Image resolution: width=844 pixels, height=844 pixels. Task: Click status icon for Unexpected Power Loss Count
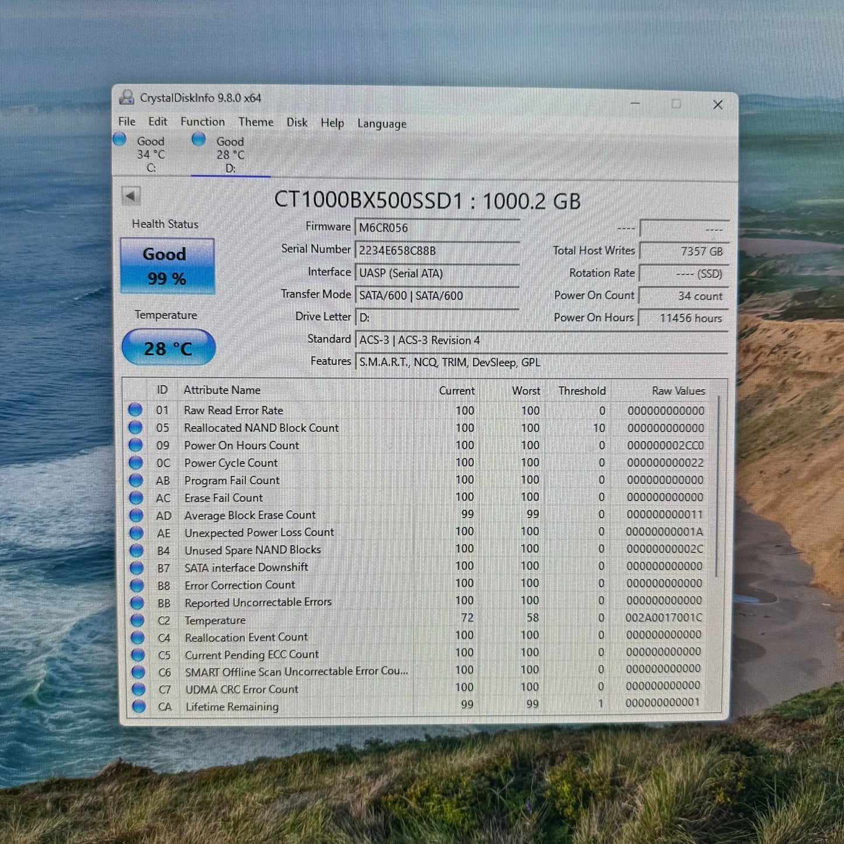click(136, 533)
